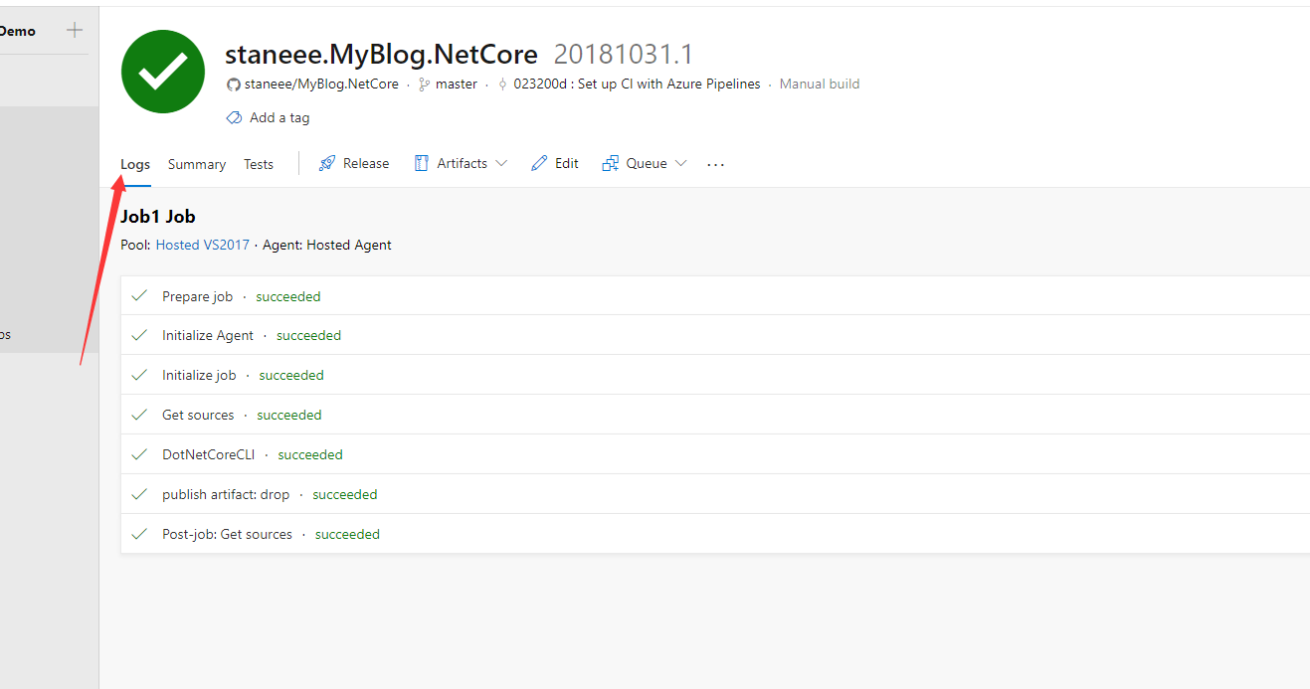Open the staneee/MyBlog.NetCore repository link

click(321, 85)
